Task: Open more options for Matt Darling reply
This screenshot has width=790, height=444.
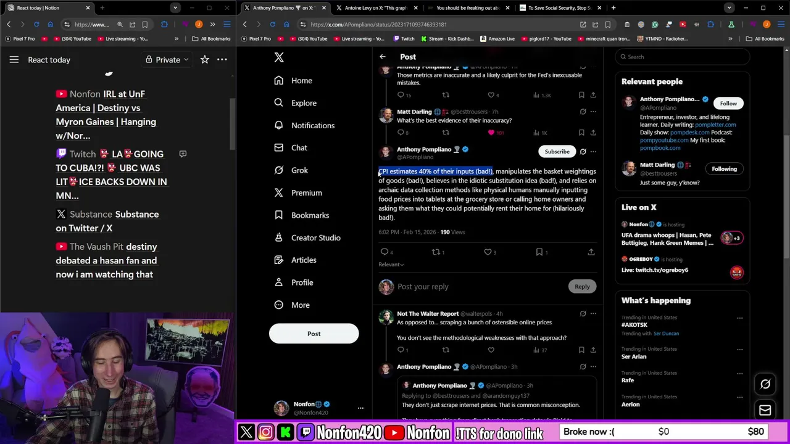Action: tap(593, 112)
